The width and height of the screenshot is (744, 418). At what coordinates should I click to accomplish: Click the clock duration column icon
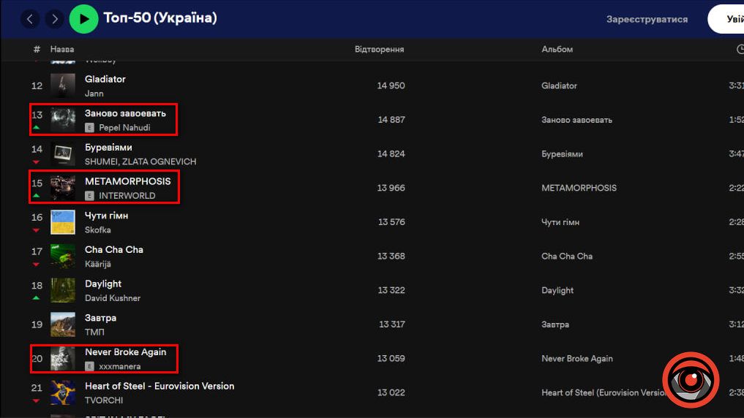(x=740, y=49)
